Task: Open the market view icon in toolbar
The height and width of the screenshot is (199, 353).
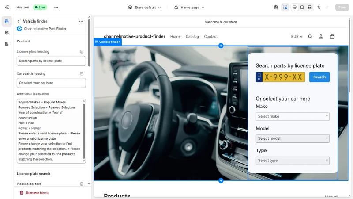Action: pyautogui.click(x=276, y=8)
